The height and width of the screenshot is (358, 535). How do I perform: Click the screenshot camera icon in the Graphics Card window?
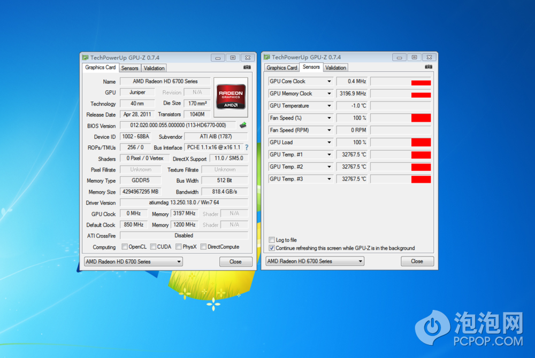click(x=247, y=68)
